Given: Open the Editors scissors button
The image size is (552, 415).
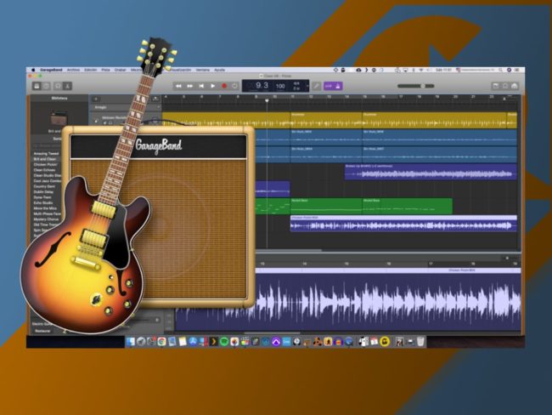Looking at the screenshot, I should point(67,86).
